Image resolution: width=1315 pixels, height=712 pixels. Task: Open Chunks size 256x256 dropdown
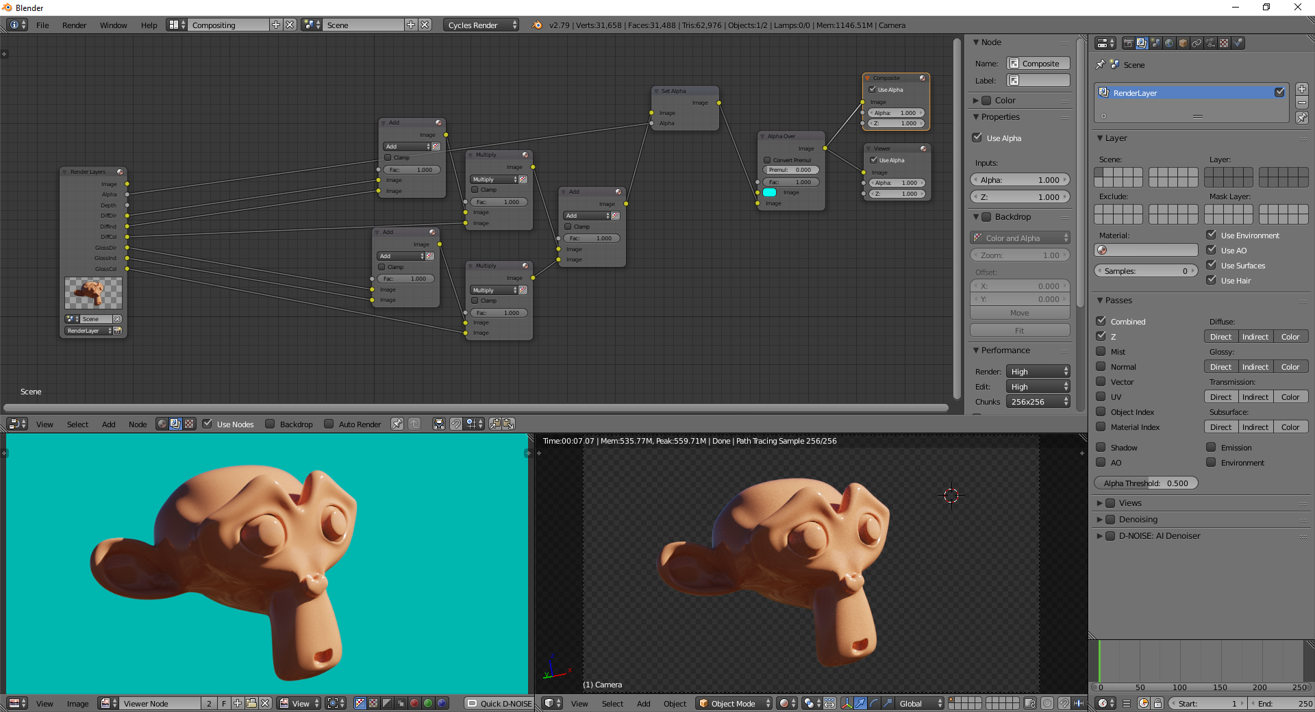click(x=1038, y=402)
